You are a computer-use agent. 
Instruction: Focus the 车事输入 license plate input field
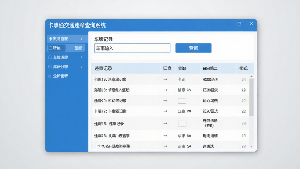[x=132, y=48]
